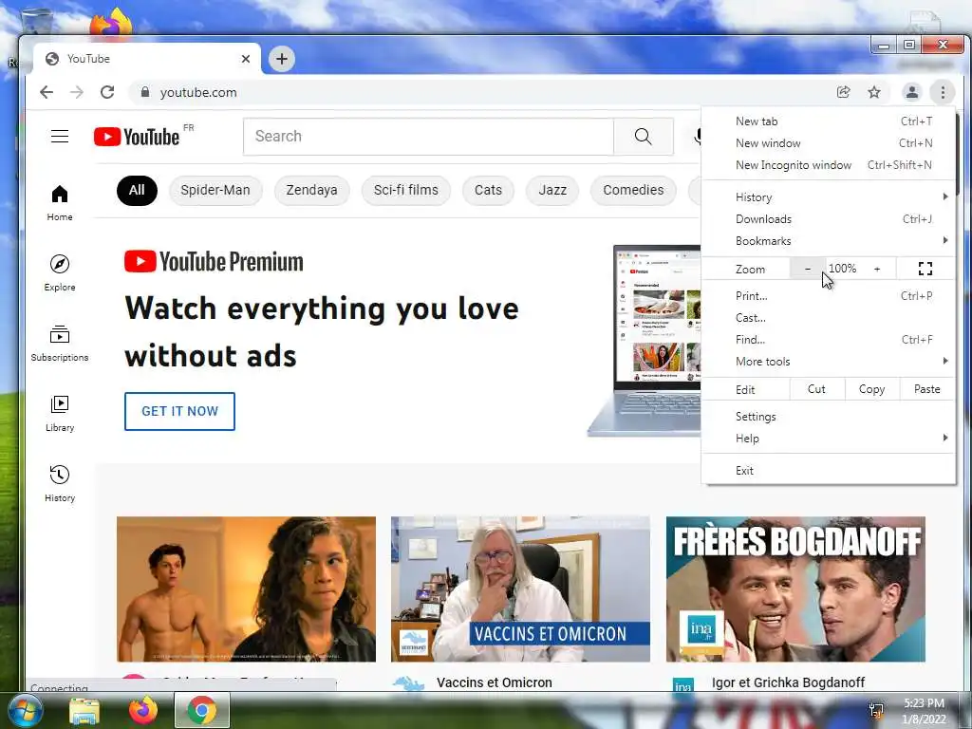Click the lock icon in address bar
972x729 pixels.
[145, 92]
